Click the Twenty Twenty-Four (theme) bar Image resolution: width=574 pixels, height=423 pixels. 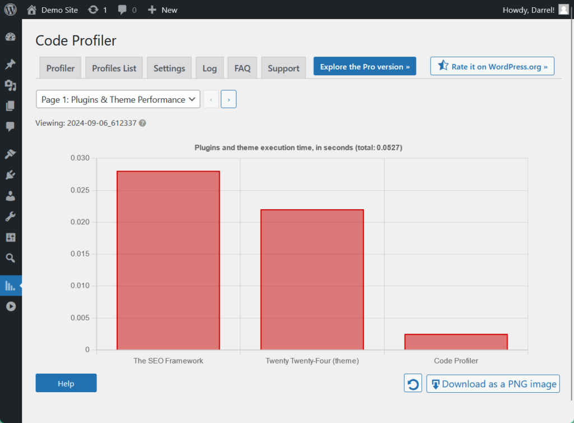click(x=312, y=280)
